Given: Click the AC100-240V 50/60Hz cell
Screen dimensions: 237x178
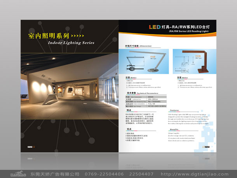Looking at the screenshot, I should coord(157,106).
